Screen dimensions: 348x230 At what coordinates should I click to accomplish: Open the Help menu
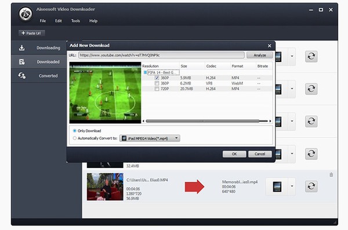coord(93,21)
